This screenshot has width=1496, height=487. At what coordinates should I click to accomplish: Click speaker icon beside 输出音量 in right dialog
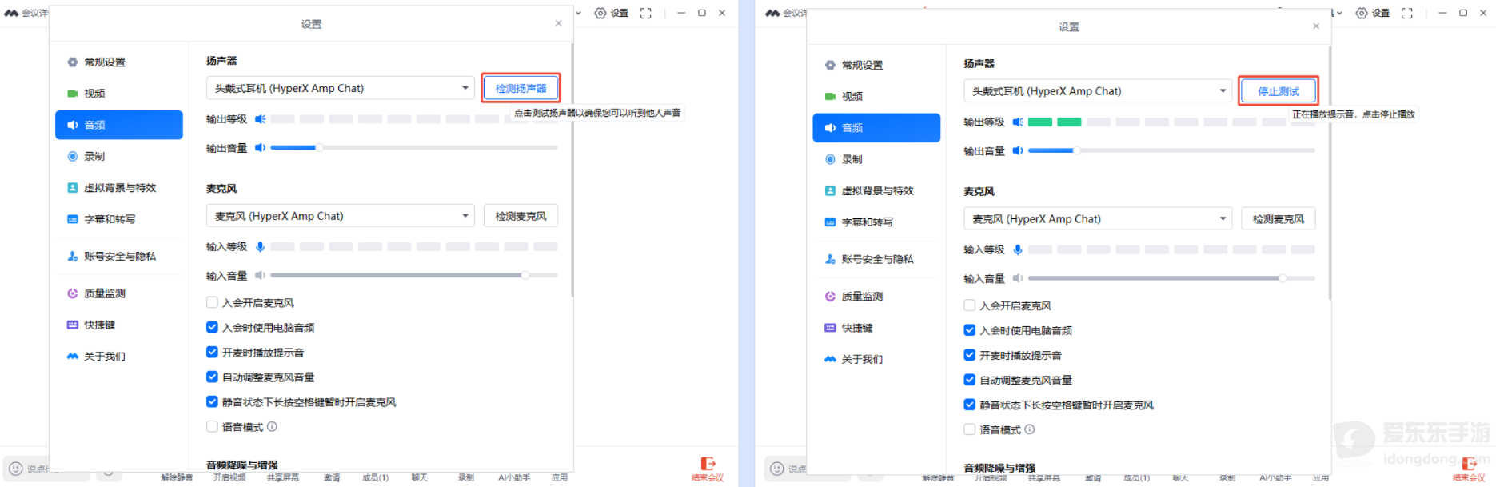tap(1018, 151)
